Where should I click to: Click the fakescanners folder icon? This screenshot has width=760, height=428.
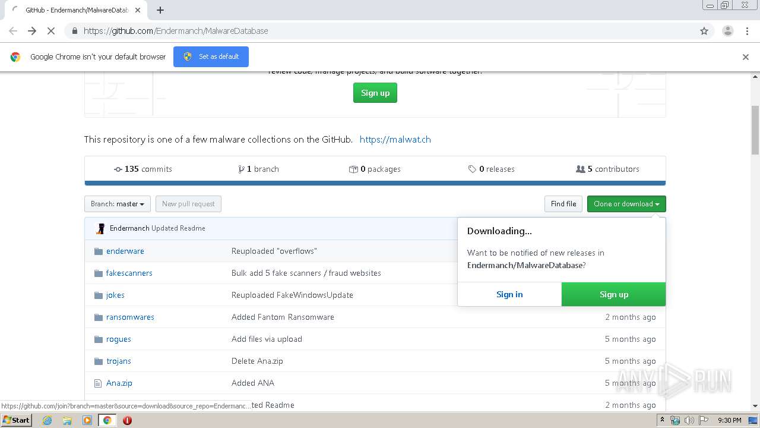99,273
